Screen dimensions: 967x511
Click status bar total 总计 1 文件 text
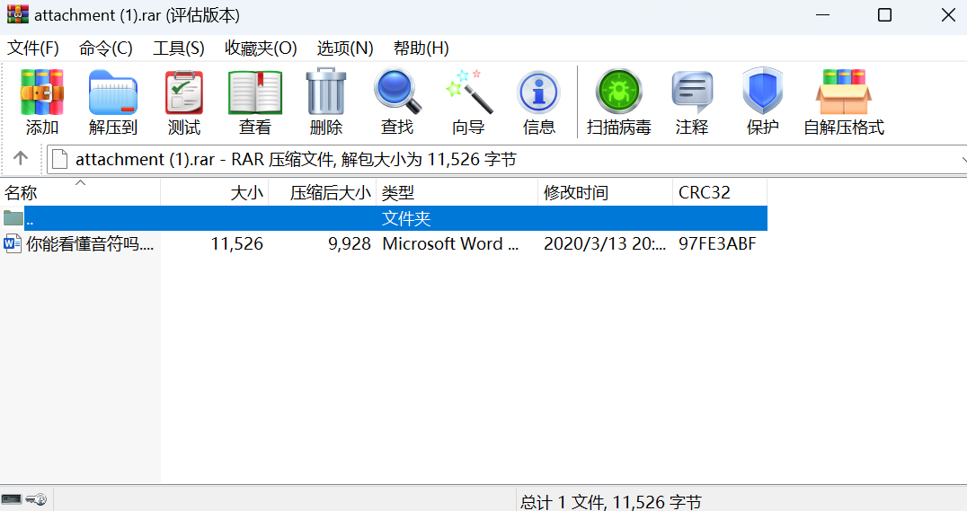pyautogui.click(x=610, y=502)
